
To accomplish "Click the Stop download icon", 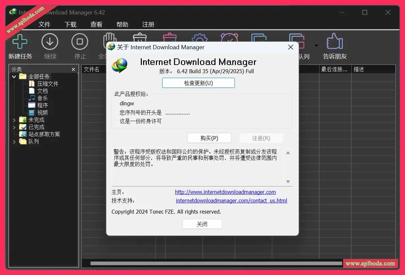I will [80, 42].
